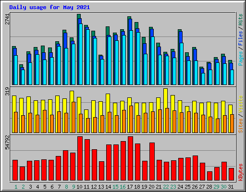Click the 54792 KBytes axis value

(7, 142)
